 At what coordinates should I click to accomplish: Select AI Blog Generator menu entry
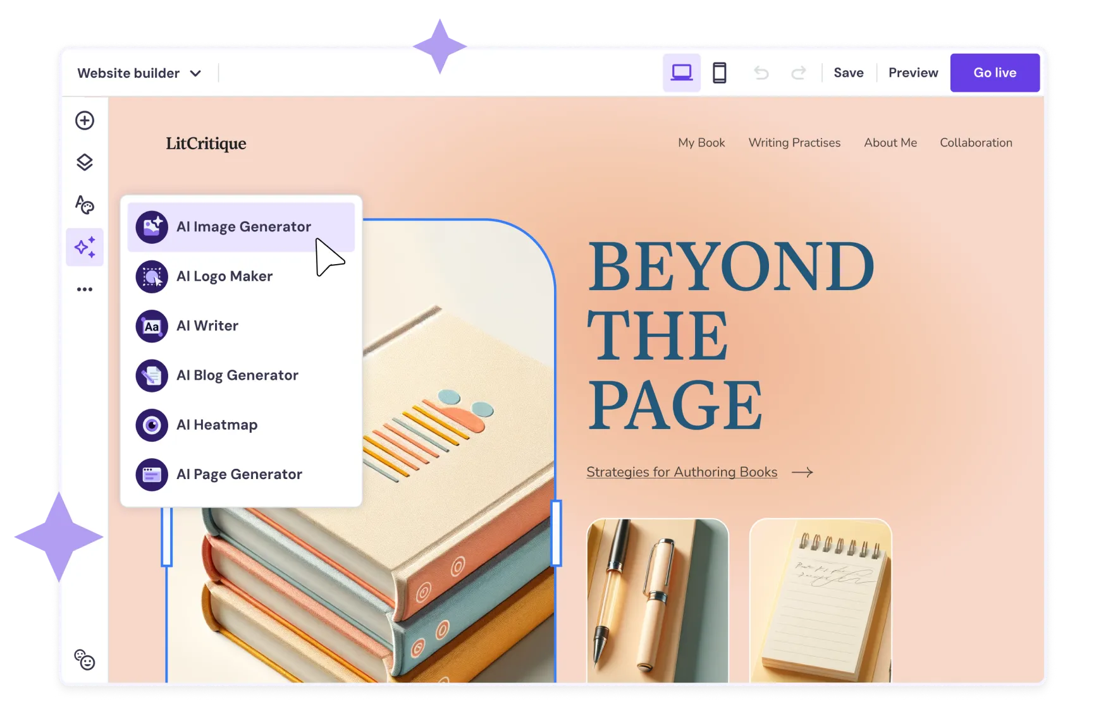pyautogui.click(x=241, y=375)
